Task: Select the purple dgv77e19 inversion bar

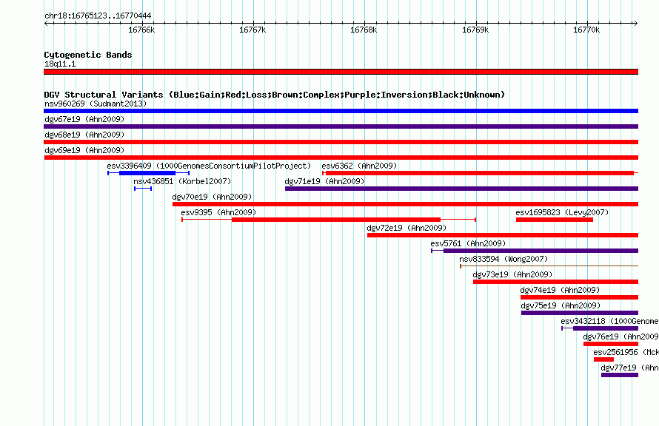Action: click(620, 375)
